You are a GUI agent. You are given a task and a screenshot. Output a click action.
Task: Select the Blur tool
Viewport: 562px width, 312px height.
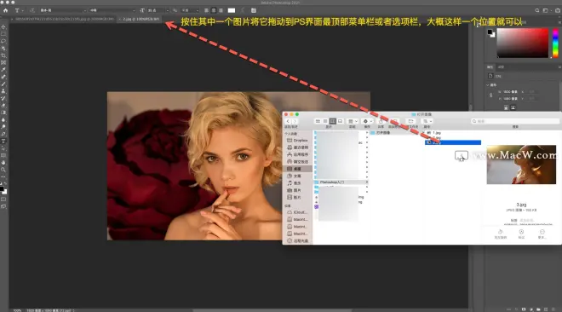pos(3,120)
